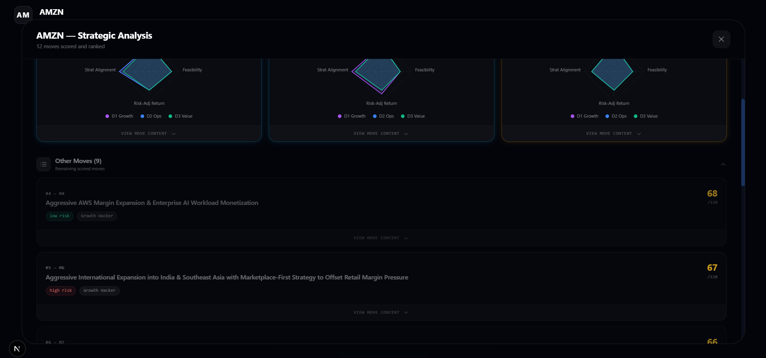Click Feasibility label in third radar card

click(x=657, y=70)
